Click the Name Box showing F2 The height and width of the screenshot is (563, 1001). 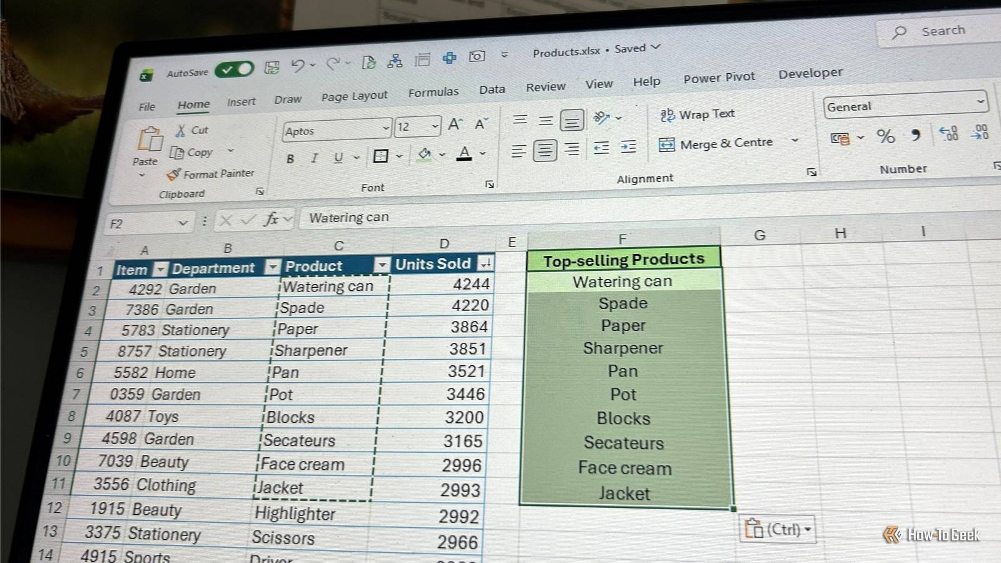coord(148,223)
